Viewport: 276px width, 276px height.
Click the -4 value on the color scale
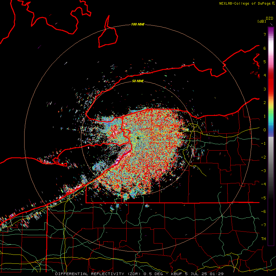click(x=263, y=184)
